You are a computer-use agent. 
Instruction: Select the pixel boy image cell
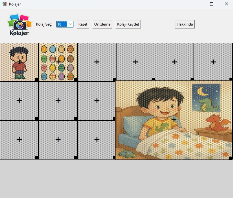(x=19, y=62)
